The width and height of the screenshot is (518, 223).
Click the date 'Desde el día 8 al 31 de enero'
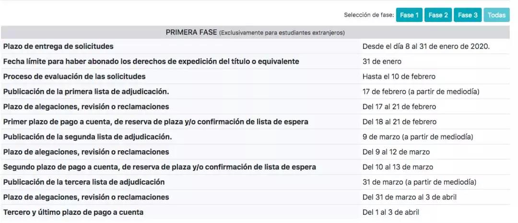(426, 46)
